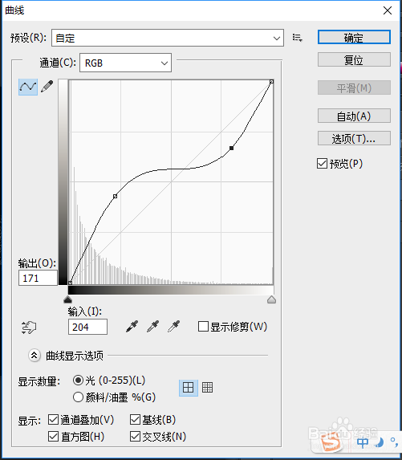Pick the white point eyedropper
402x460 pixels.
(173, 327)
